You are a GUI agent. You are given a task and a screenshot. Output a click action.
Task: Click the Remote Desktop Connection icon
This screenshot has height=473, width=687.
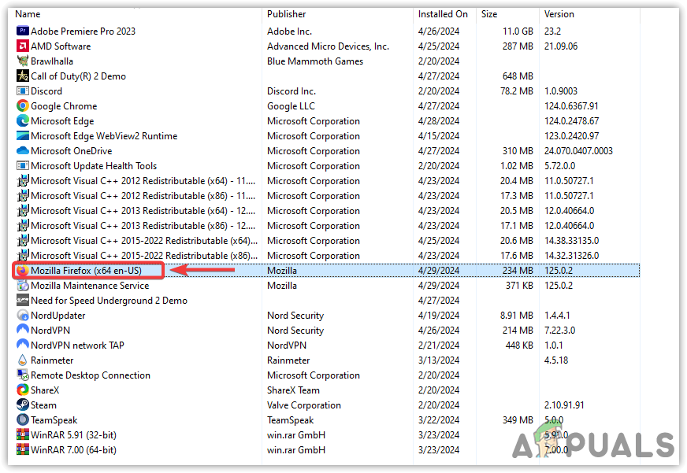point(23,375)
